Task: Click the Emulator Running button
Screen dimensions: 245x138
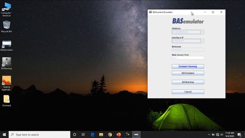Action: point(188,66)
